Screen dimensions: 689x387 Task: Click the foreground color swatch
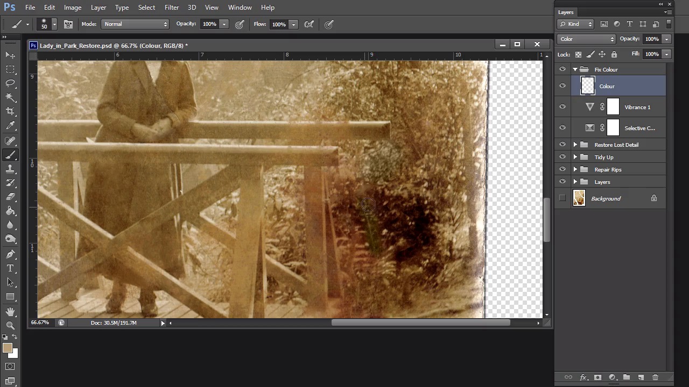click(x=7, y=348)
